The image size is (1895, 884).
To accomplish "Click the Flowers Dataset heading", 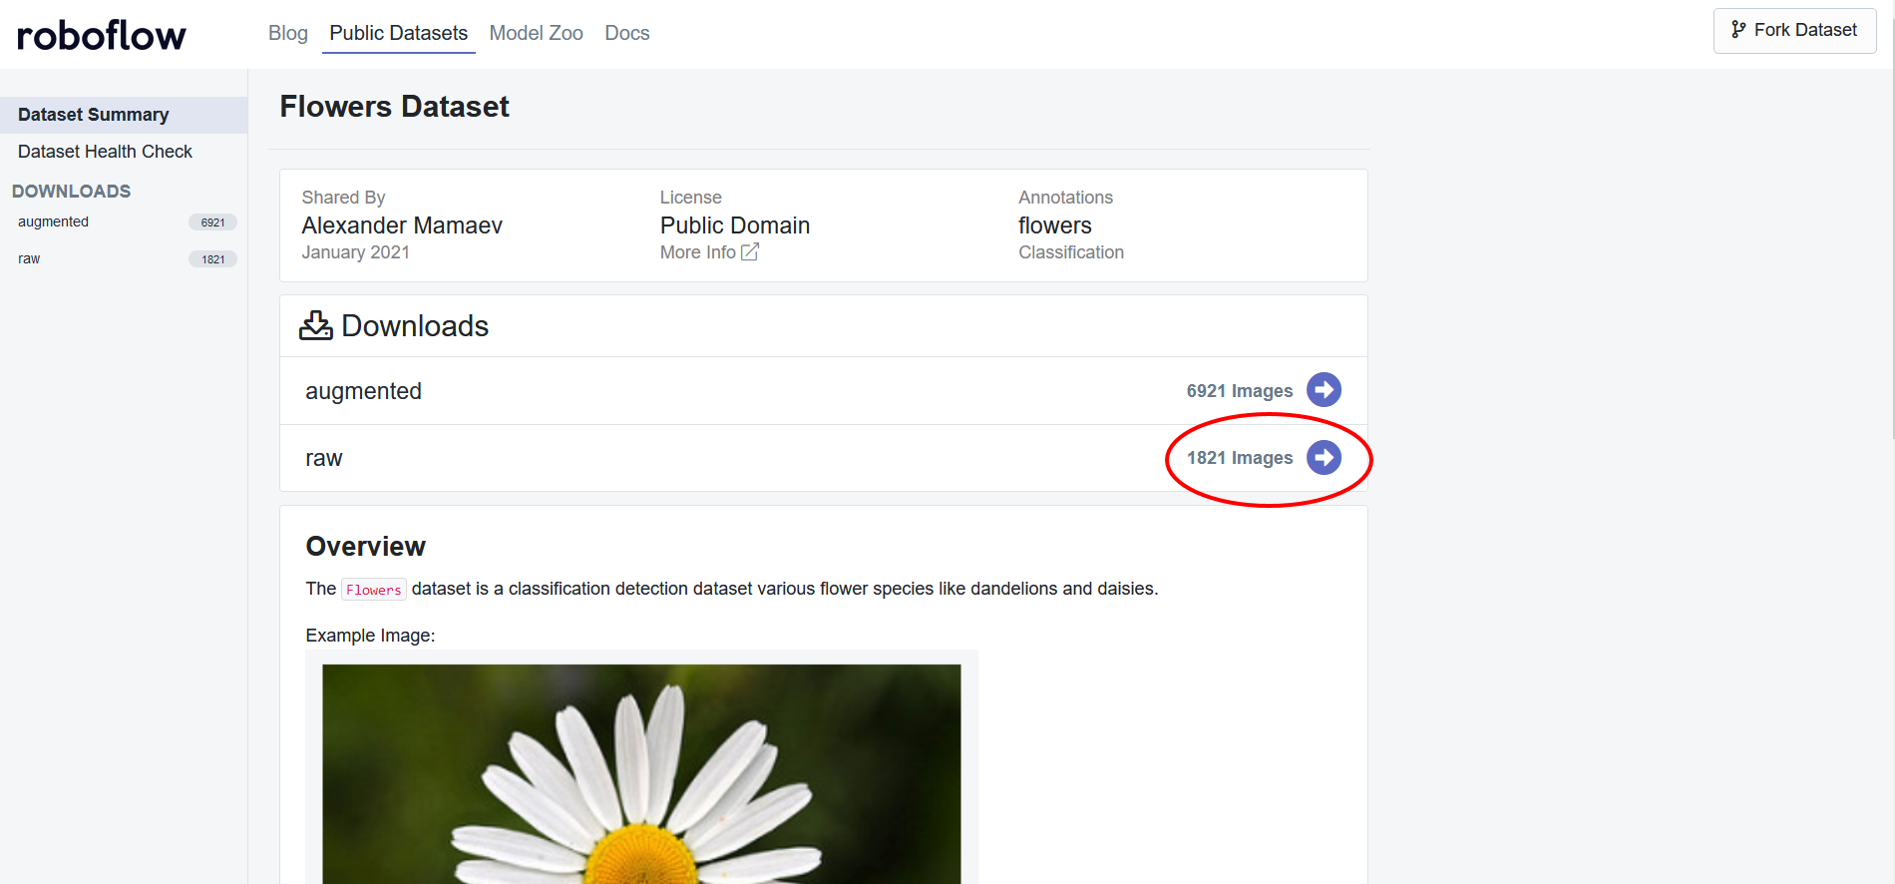I will click(394, 107).
